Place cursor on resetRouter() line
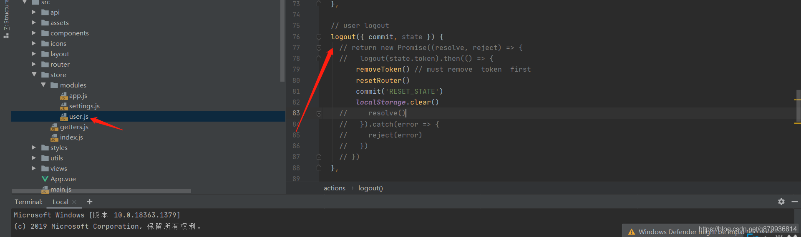This screenshot has width=801, height=237. (x=383, y=80)
